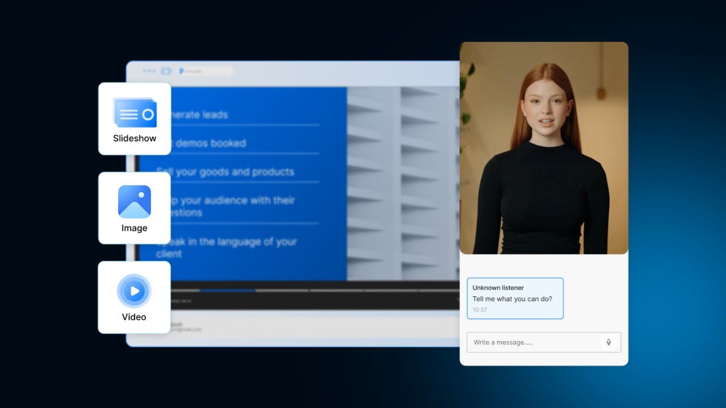This screenshot has height=408, width=726.
Task: Click inside the Write a message field
Action: (x=544, y=342)
